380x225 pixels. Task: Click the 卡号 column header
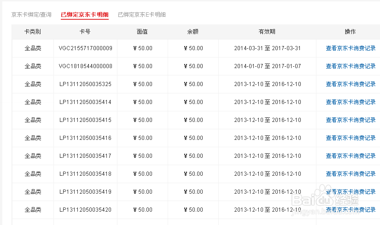tap(85, 32)
